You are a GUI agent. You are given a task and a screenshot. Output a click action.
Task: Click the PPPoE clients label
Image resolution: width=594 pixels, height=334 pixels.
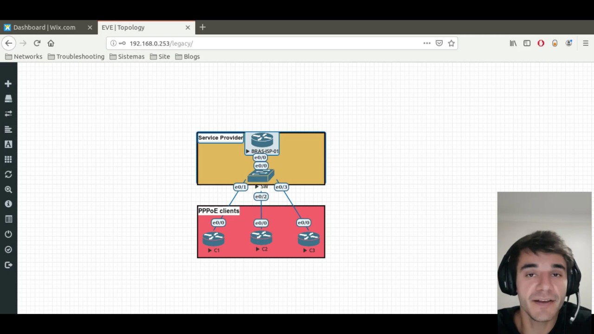pyautogui.click(x=219, y=211)
